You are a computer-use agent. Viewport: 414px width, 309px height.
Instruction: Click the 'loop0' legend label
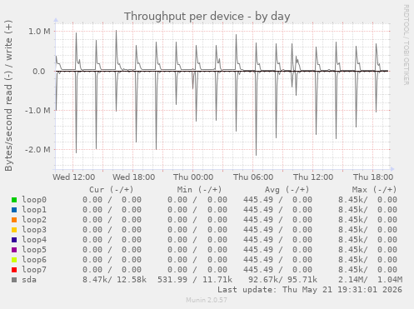pos(34,200)
